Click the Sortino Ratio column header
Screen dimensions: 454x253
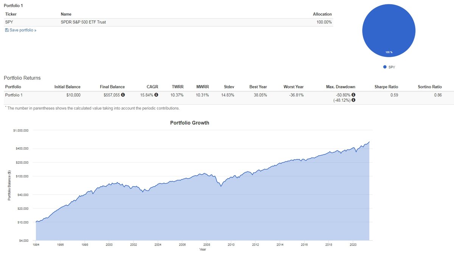click(x=430, y=86)
